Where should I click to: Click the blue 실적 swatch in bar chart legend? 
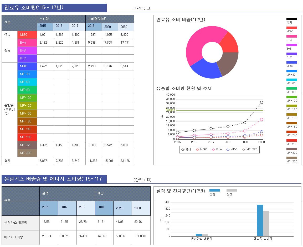click(214, 190)
